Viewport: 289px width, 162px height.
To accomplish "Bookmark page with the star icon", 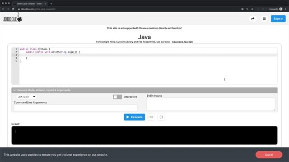I will (252, 9).
